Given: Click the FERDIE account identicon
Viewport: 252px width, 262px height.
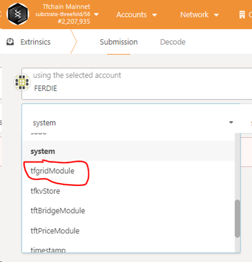Looking at the screenshot, I should point(22,82).
